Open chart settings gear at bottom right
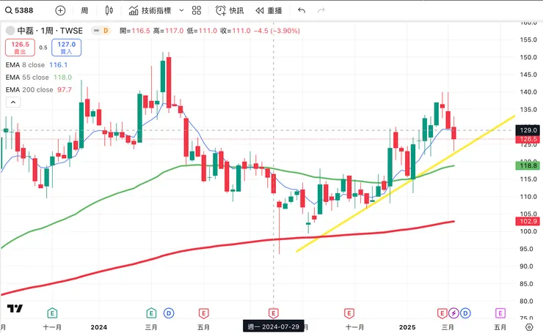 click(529, 327)
